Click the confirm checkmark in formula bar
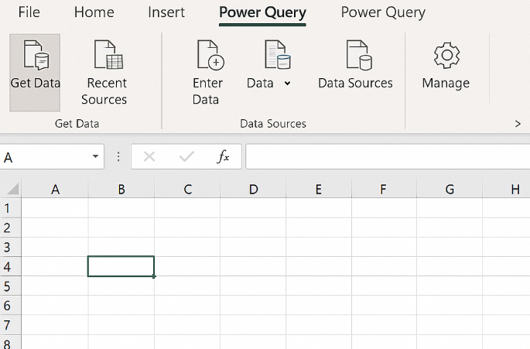 coord(186,156)
